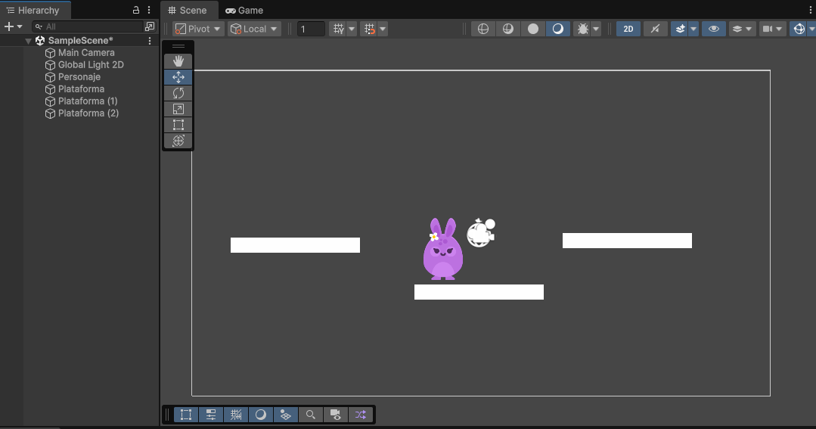Click the magnifier icon in bottom overlay toolbar

[x=310, y=415]
